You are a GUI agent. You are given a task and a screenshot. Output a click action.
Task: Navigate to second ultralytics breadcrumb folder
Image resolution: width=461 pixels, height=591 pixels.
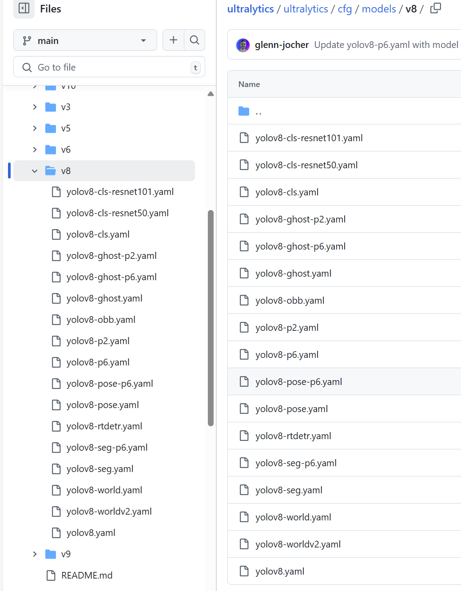pos(306,9)
